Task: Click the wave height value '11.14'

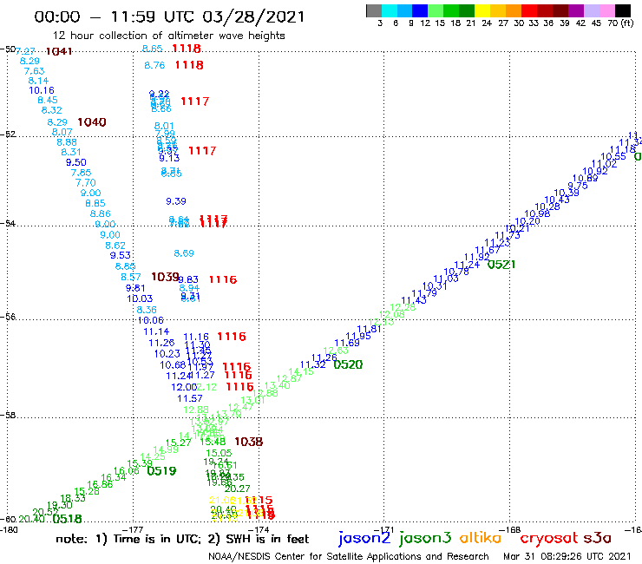Action: [156, 331]
